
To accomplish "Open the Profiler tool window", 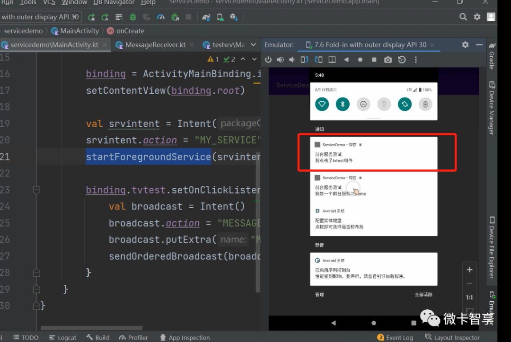I will point(133,338).
